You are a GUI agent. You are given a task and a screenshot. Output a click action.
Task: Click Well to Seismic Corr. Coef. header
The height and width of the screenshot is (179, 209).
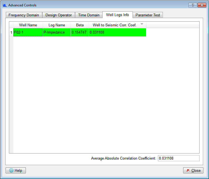click(x=118, y=25)
